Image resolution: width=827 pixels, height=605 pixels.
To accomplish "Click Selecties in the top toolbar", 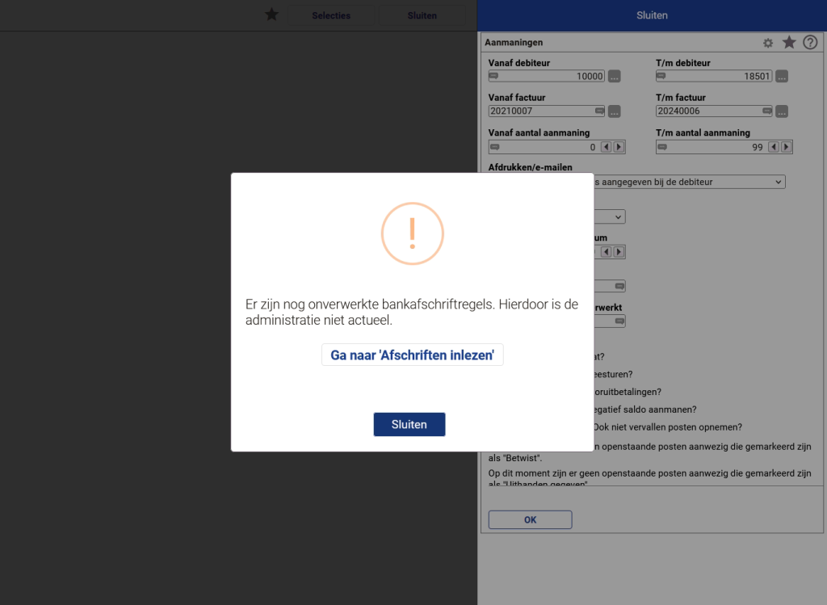I will tap(331, 15).
